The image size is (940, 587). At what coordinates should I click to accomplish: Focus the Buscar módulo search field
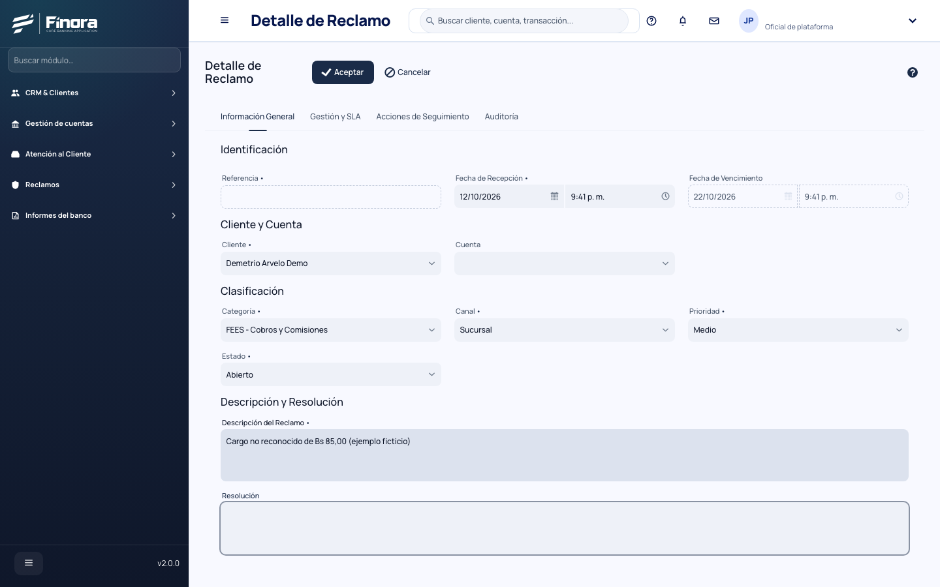tap(94, 60)
